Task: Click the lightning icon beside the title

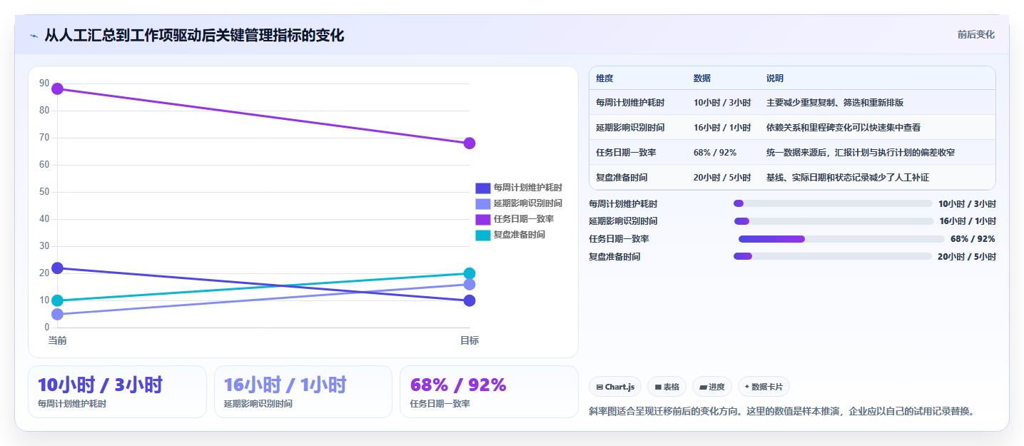Action: pyautogui.click(x=34, y=36)
